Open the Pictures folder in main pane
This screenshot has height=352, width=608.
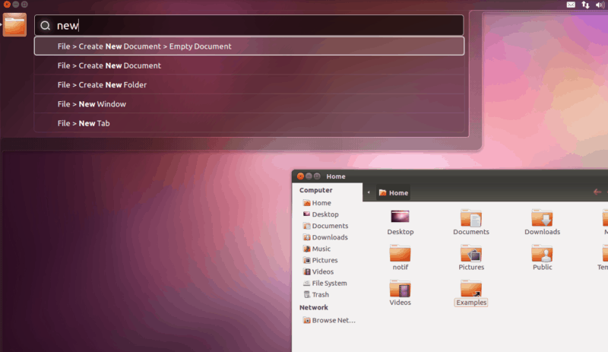point(470,254)
